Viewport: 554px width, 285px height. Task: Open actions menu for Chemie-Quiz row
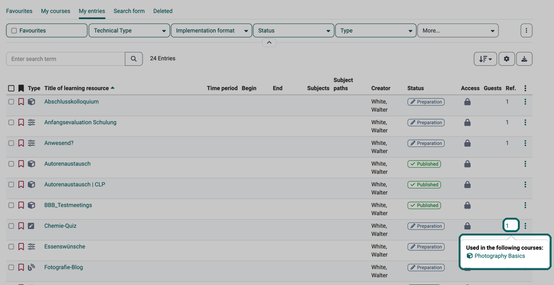[x=526, y=226]
